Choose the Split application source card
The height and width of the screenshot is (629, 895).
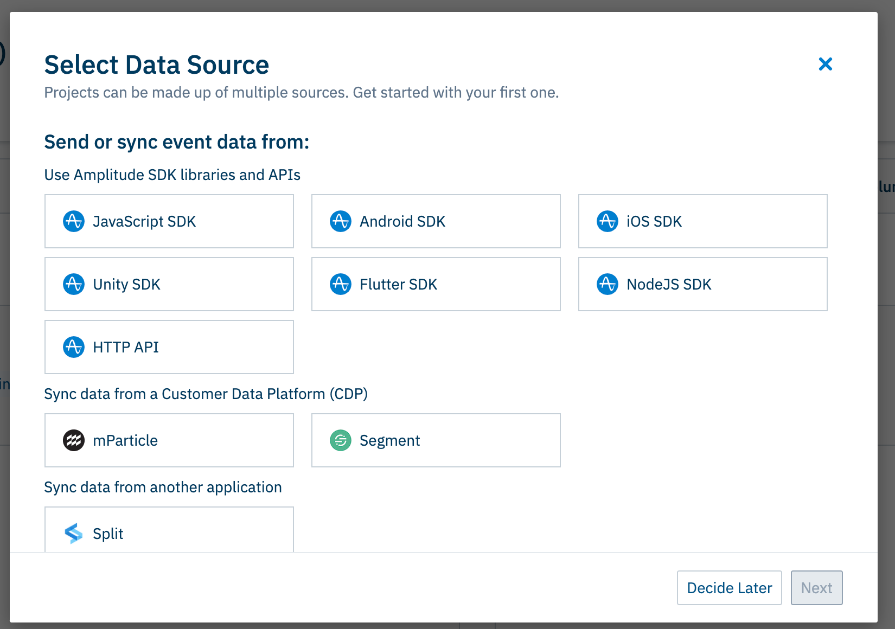coord(169,531)
